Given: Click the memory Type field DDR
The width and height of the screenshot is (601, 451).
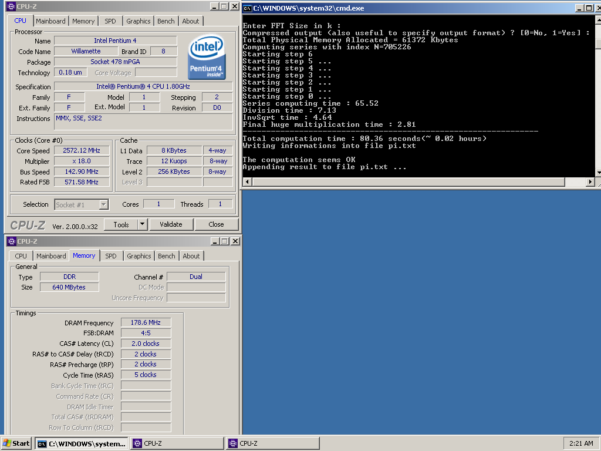Looking at the screenshot, I should [x=69, y=277].
